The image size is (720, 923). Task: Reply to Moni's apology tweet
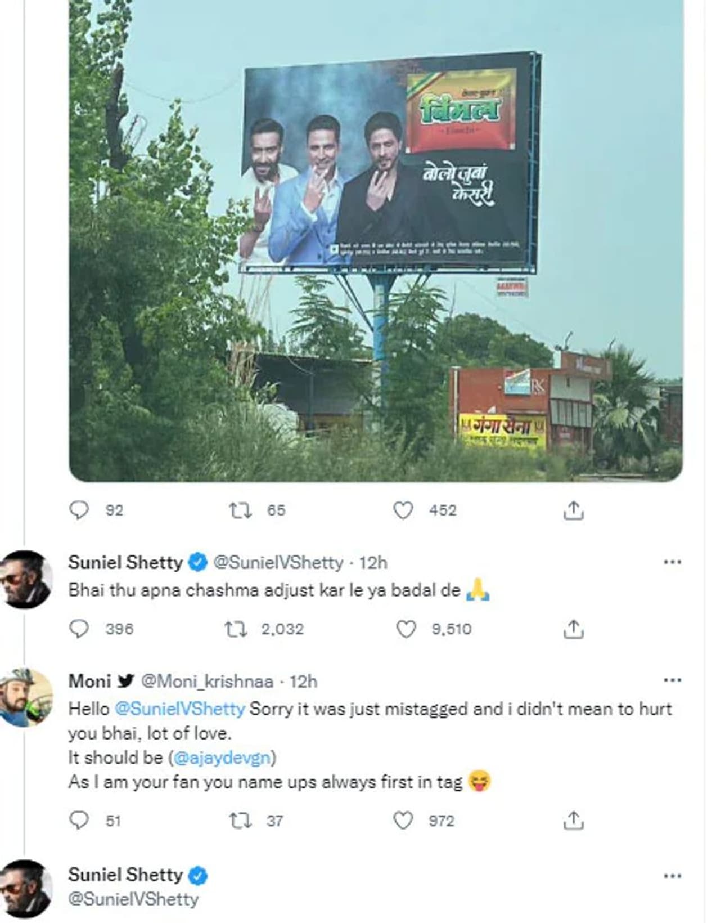(79, 821)
